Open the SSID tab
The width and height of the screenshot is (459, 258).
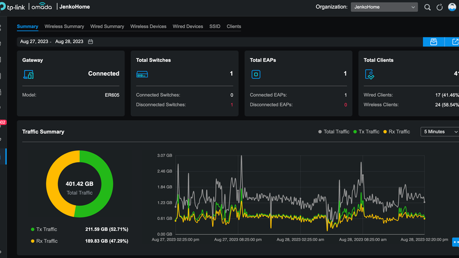coord(215,26)
